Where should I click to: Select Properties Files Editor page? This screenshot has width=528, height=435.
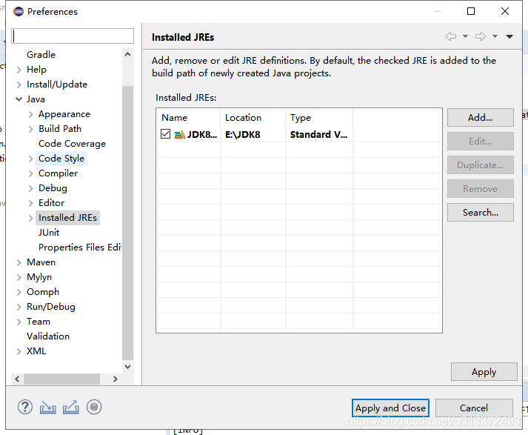(79, 248)
